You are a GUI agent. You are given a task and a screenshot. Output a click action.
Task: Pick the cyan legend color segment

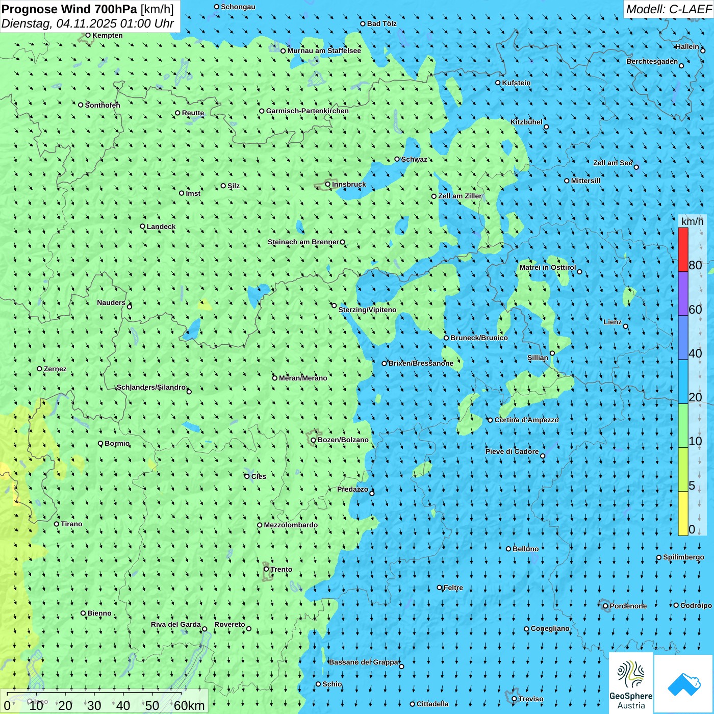tap(683, 382)
